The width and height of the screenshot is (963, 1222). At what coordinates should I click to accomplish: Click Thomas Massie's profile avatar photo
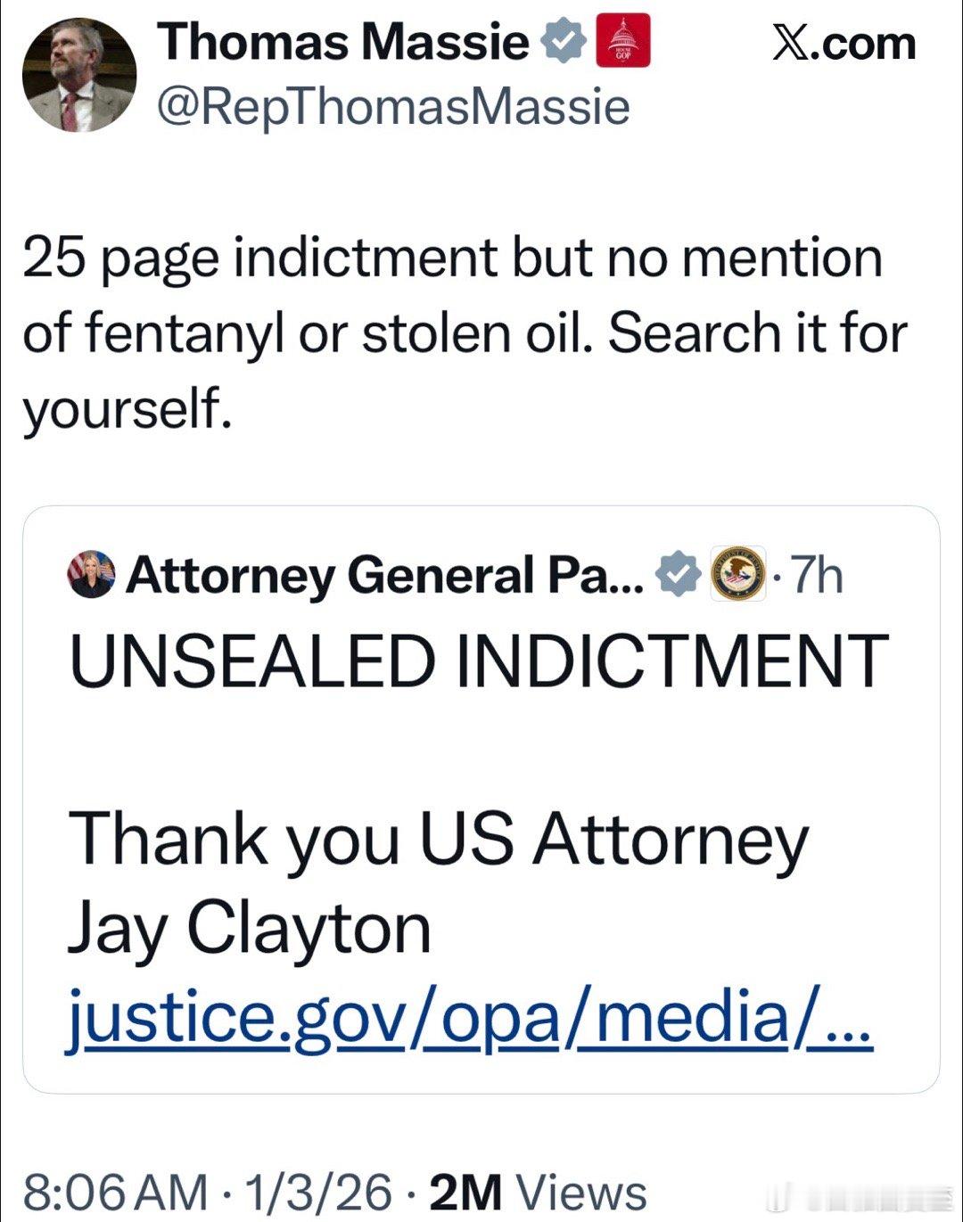(79, 76)
